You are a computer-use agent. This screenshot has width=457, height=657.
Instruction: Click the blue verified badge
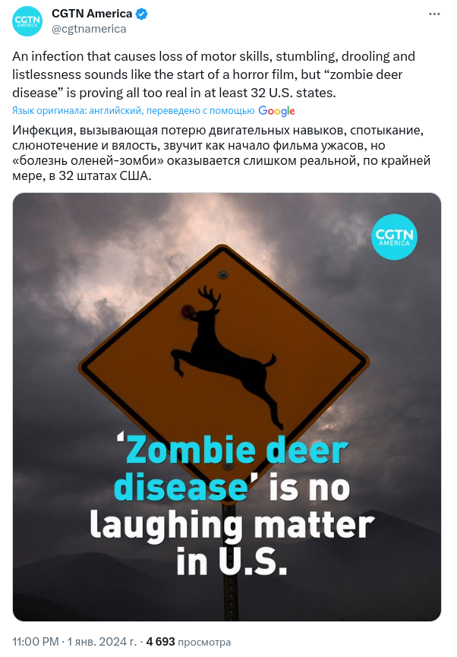pyautogui.click(x=142, y=14)
